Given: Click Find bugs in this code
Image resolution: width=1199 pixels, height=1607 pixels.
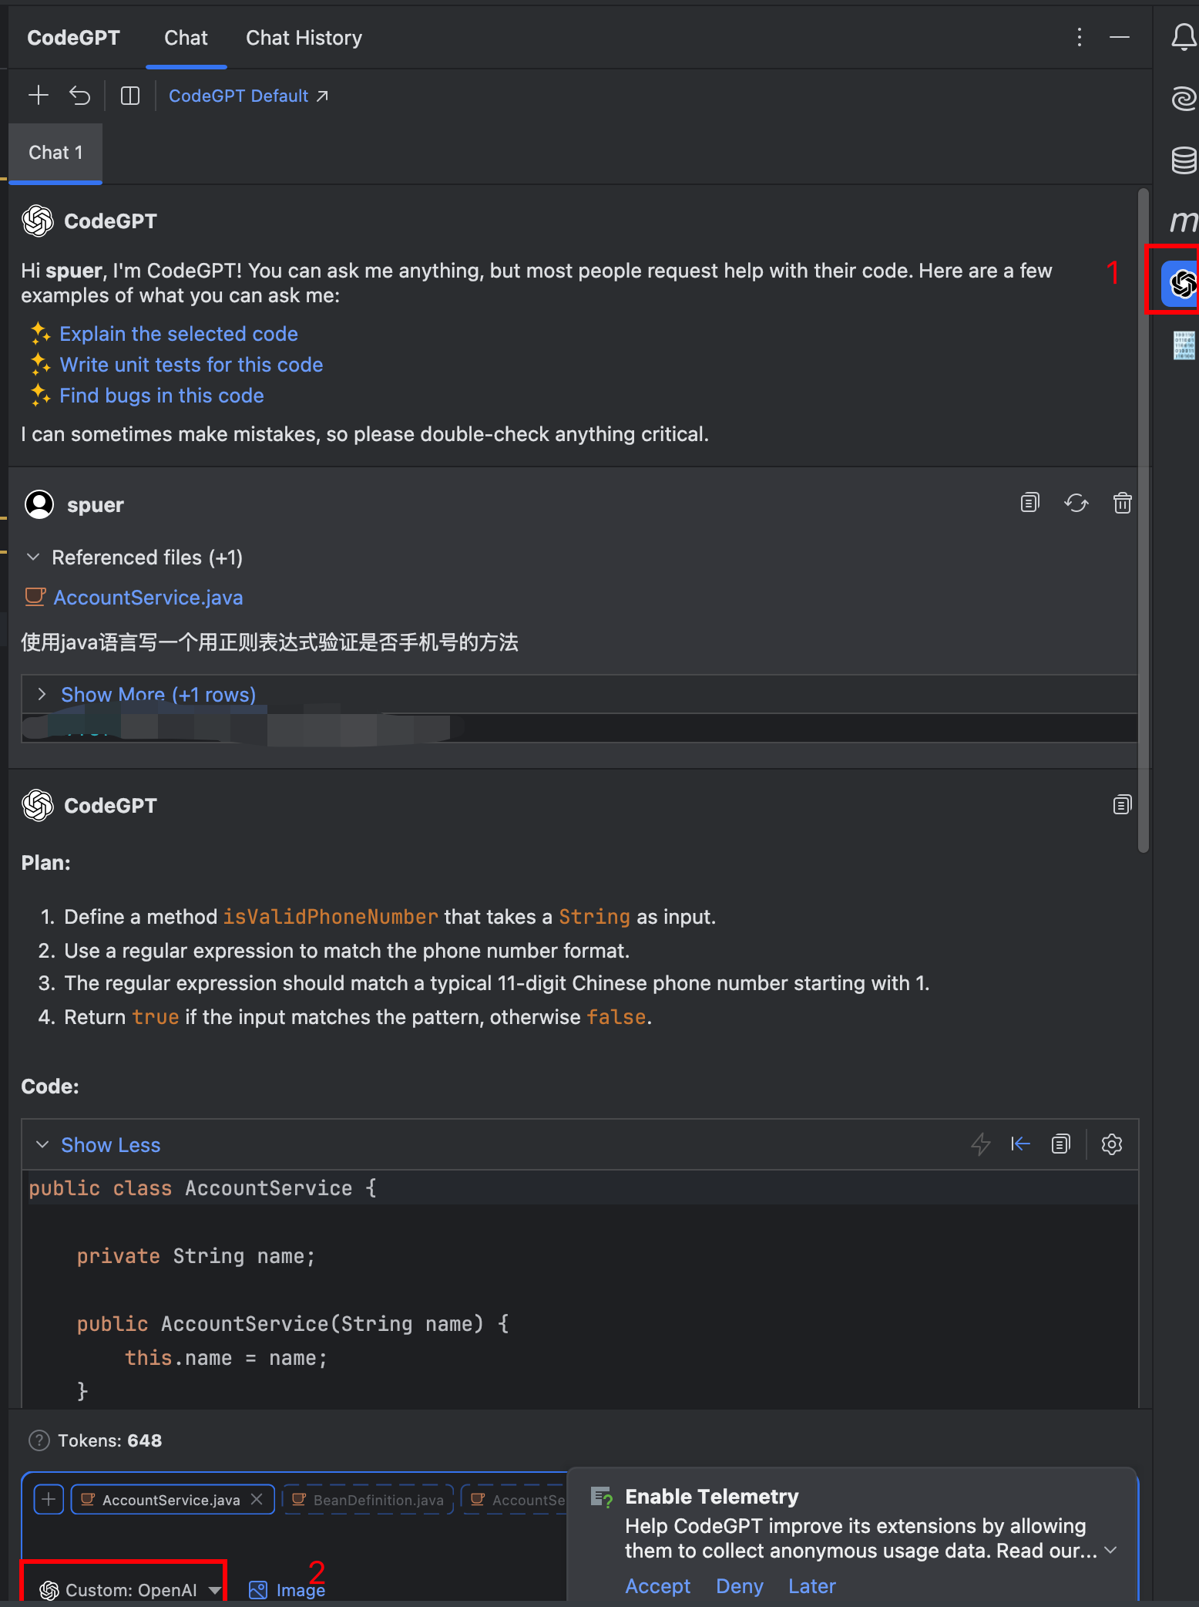Looking at the screenshot, I should (x=162, y=396).
